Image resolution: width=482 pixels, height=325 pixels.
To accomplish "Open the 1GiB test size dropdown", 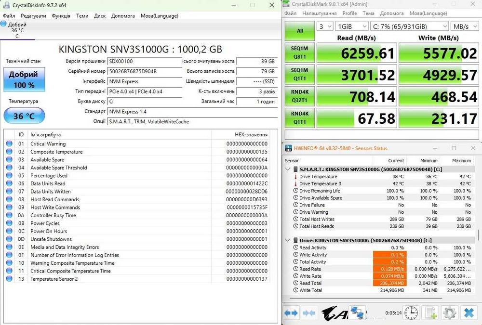I will [351, 26].
